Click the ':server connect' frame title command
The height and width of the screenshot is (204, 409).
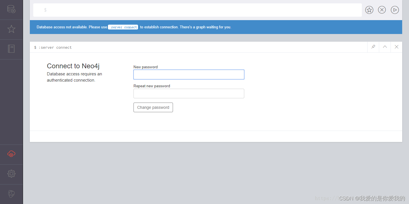click(x=55, y=47)
